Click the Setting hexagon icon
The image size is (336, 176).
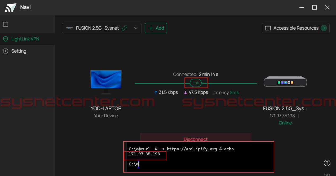coord(6,51)
